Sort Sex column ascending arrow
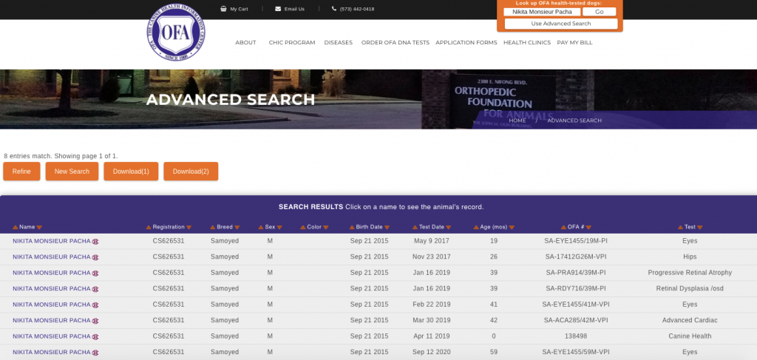The height and width of the screenshot is (360, 757). tap(261, 227)
